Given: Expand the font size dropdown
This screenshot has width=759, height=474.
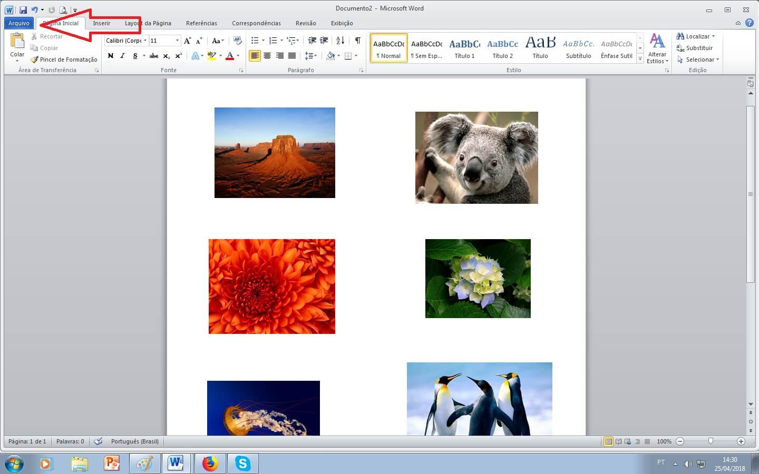Looking at the screenshot, I should [x=177, y=41].
